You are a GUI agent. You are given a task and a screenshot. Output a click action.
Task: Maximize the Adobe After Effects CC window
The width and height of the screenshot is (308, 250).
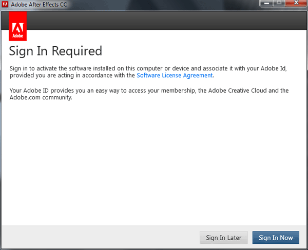pyautogui.click(x=279, y=3)
